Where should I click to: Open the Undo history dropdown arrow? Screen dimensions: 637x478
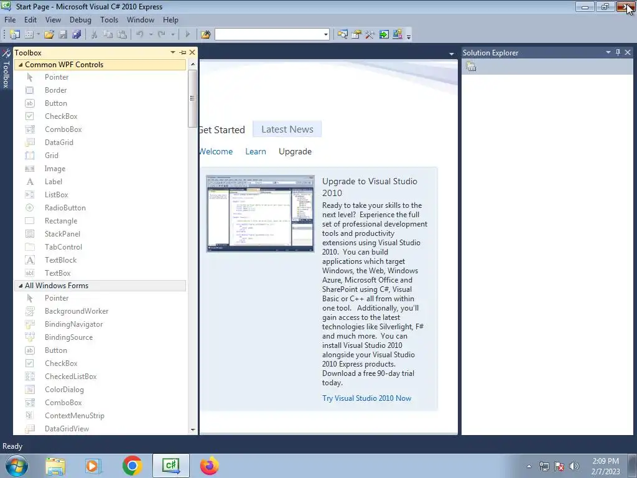tap(151, 35)
